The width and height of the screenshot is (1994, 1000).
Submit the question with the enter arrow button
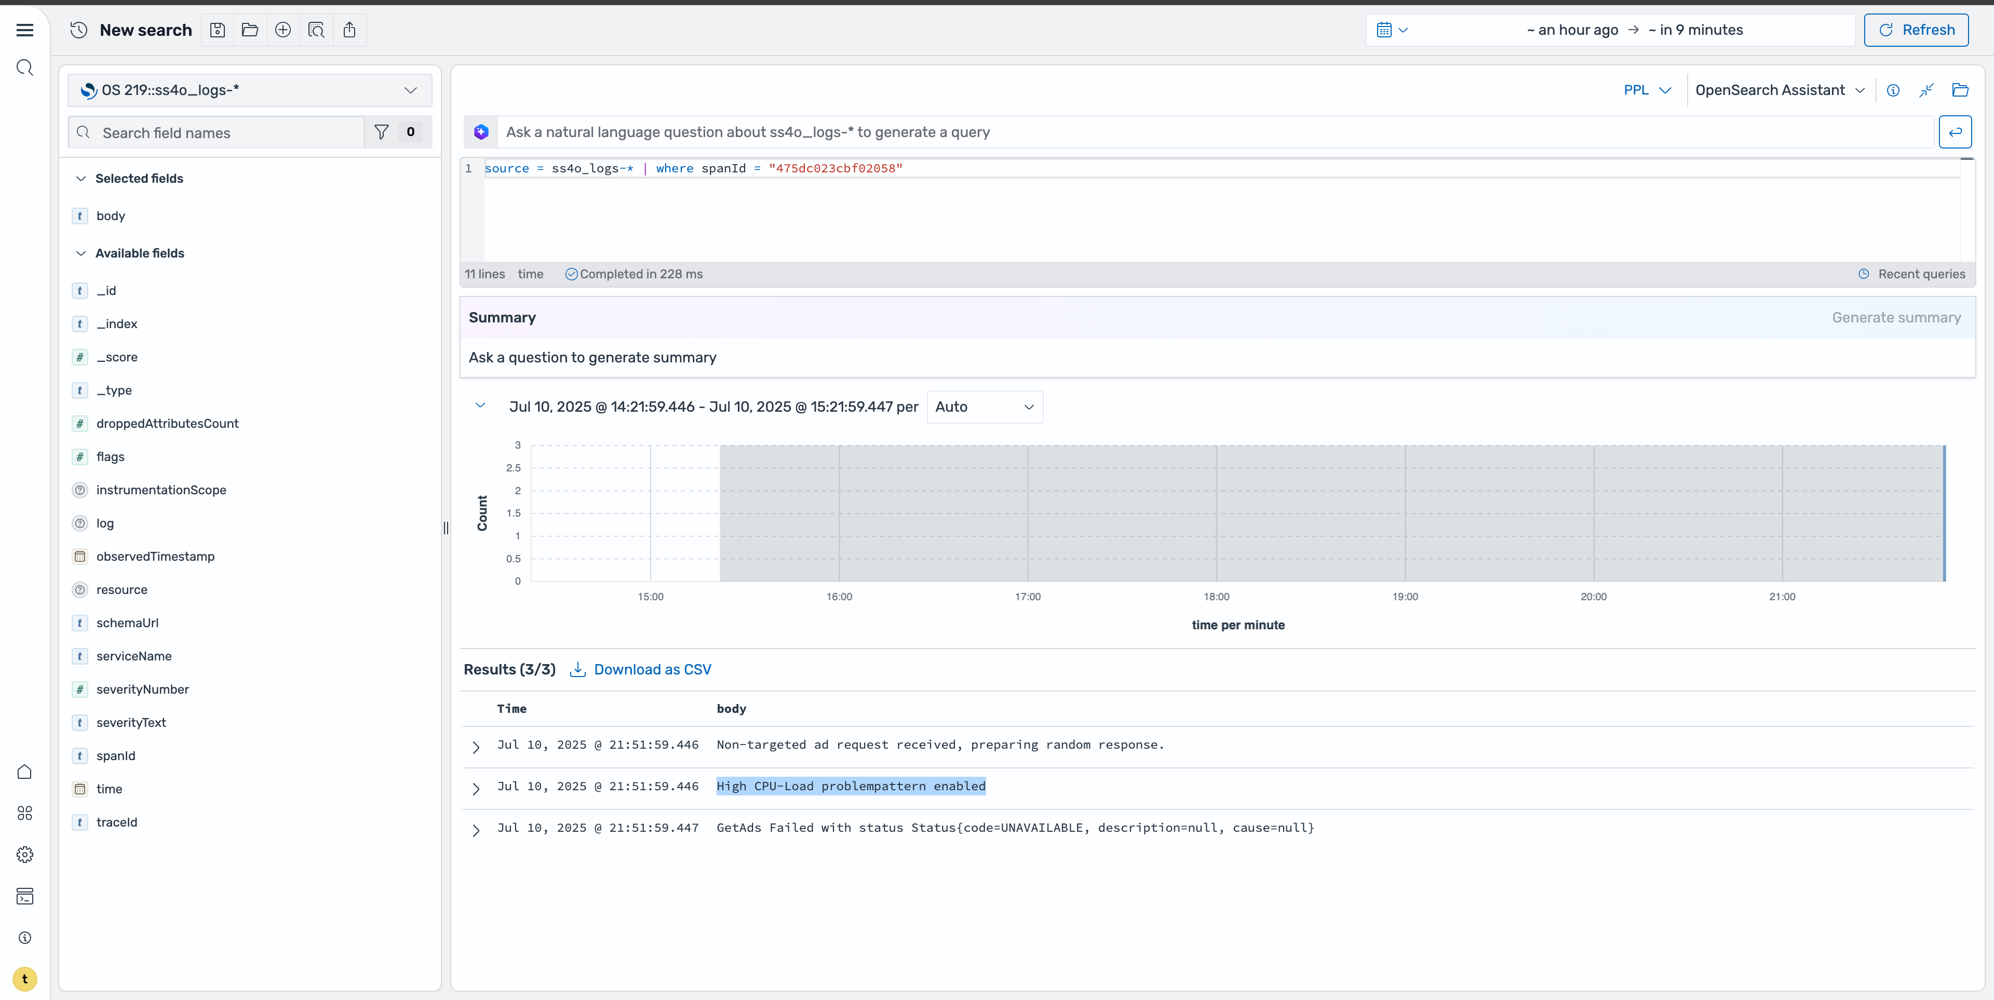[1955, 132]
